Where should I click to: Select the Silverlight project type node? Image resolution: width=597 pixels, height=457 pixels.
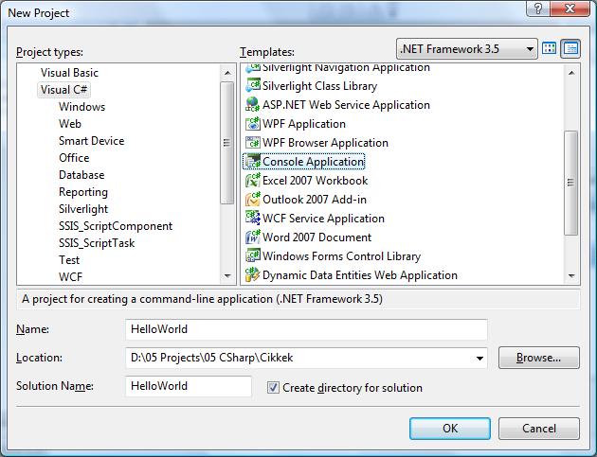83,209
